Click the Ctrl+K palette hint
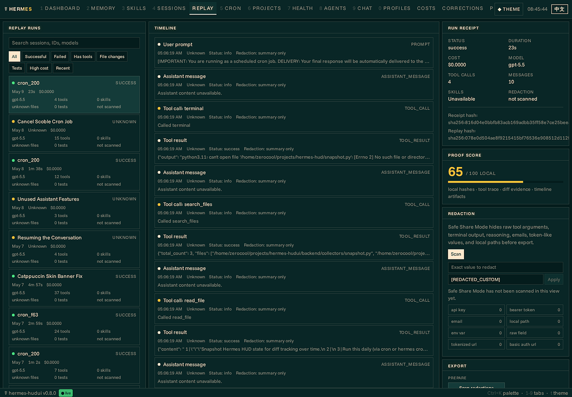Screen dimensions: 572x397 click(x=502, y=393)
